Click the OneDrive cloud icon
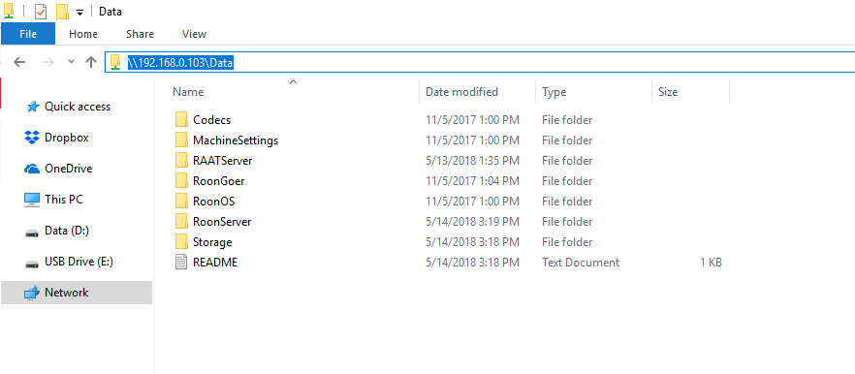The image size is (855, 374). (x=32, y=169)
